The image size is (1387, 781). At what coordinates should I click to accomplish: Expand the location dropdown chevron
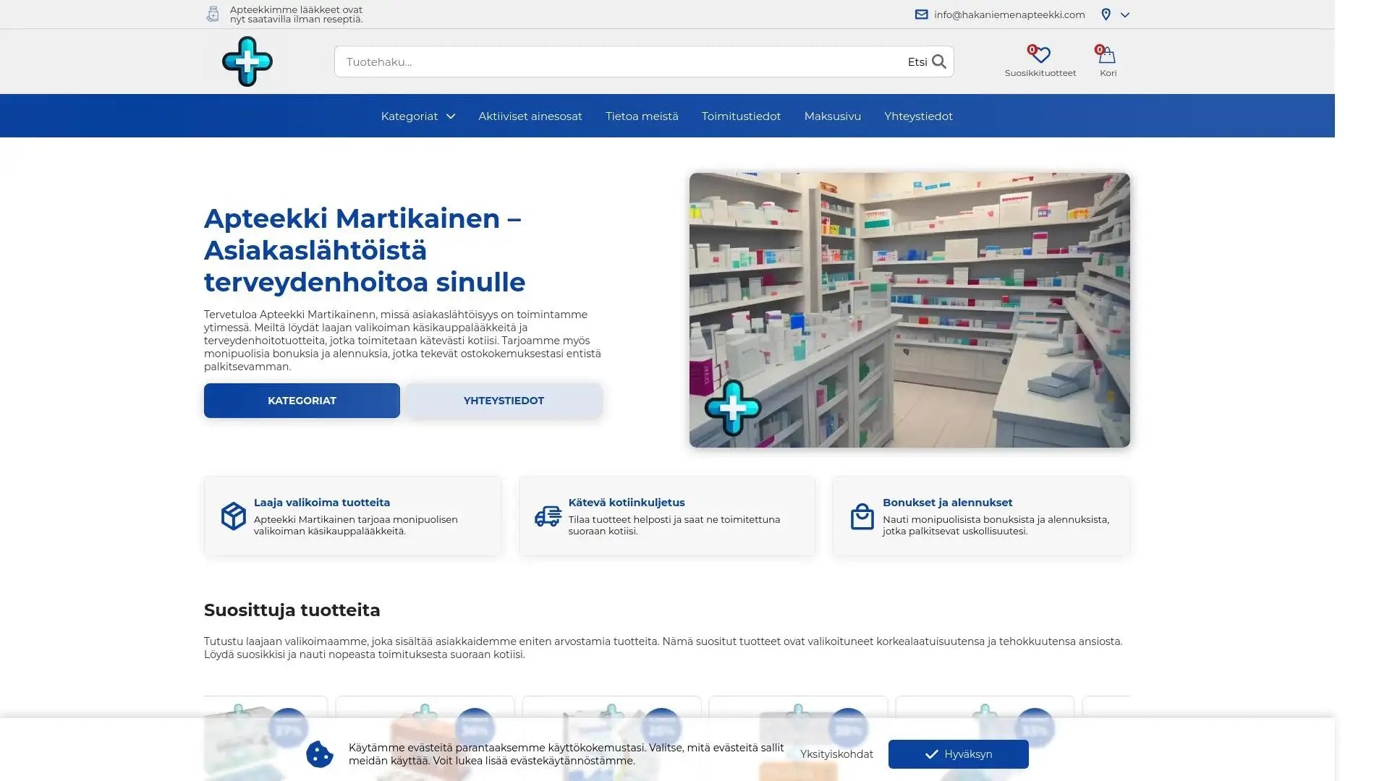point(1125,14)
